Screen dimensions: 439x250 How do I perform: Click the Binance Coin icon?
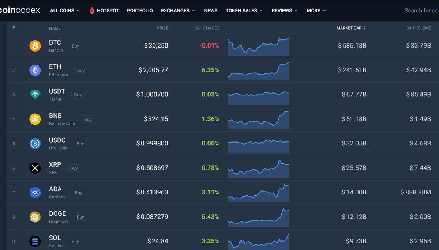(x=35, y=119)
